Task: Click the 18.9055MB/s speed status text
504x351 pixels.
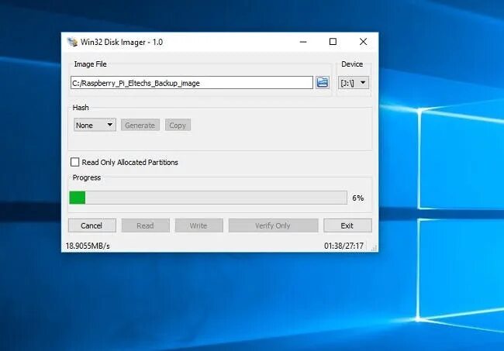Action: 88,246
